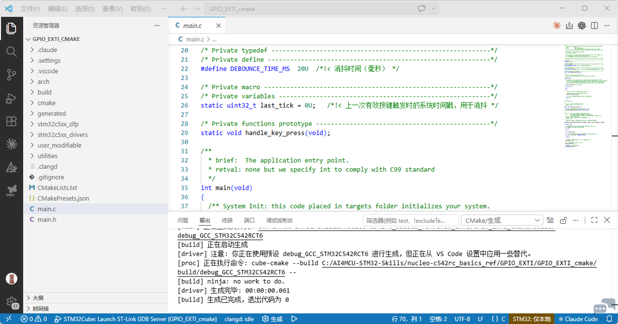Open the STM32 butterfly extension view
The height and width of the screenshot is (324, 618).
pyautogui.click(x=11, y=190)
